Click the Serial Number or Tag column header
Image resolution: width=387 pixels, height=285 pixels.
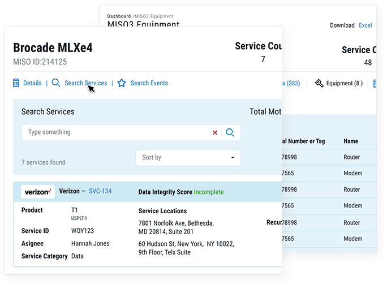[303, 141]
